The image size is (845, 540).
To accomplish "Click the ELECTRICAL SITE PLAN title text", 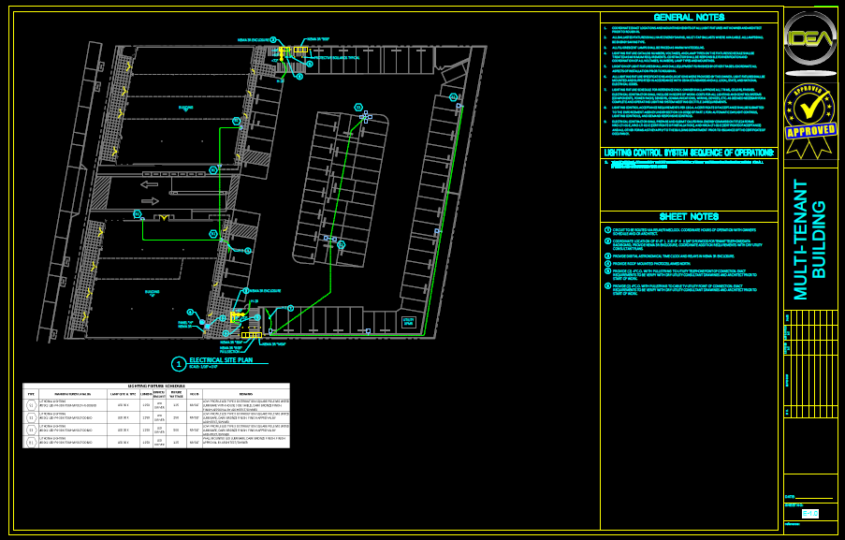I will pyautogui.click(x=222, y=359).
